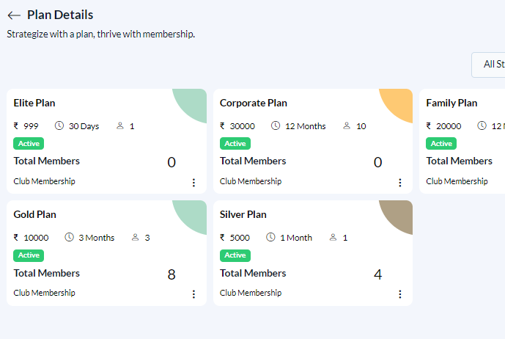
Task: Click the person icon on Corporate Plan
Action: [347, 125]
